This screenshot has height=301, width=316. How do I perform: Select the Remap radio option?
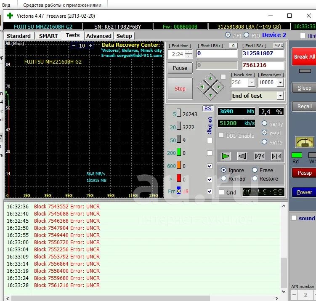click(x=223, y=178)
